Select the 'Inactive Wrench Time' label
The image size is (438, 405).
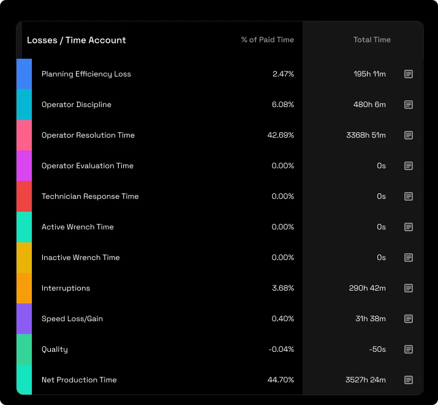point(80,258)
